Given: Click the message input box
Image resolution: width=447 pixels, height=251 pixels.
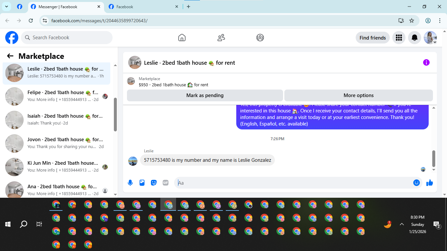Looking at the screenshot, I should 294,183.
